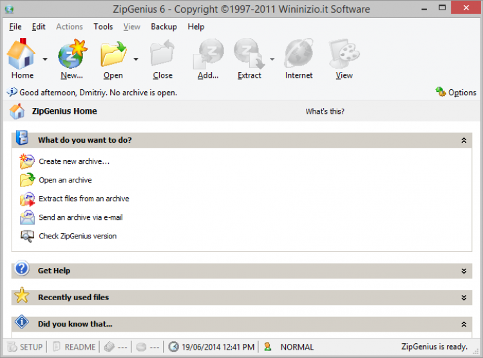Click the Options gear icon
The height and width of the screenshot is (358, 483).
[440, 91]
